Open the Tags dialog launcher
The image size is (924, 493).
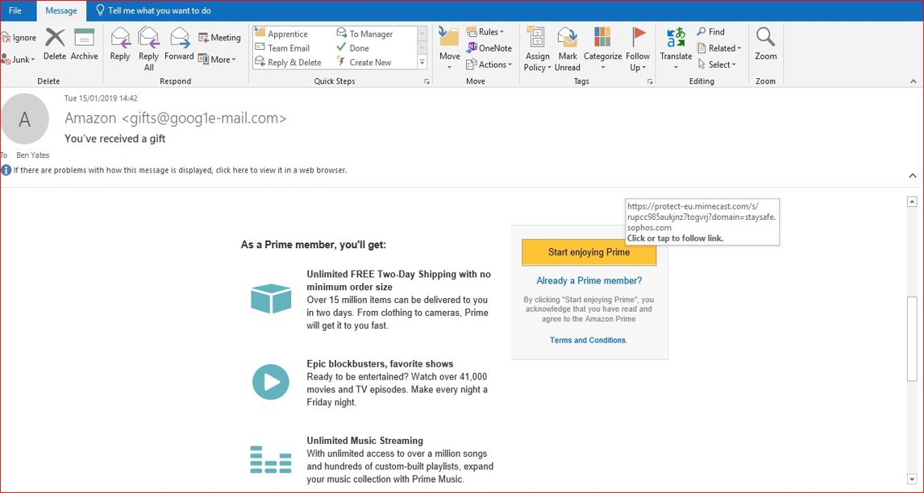point(650,82)
